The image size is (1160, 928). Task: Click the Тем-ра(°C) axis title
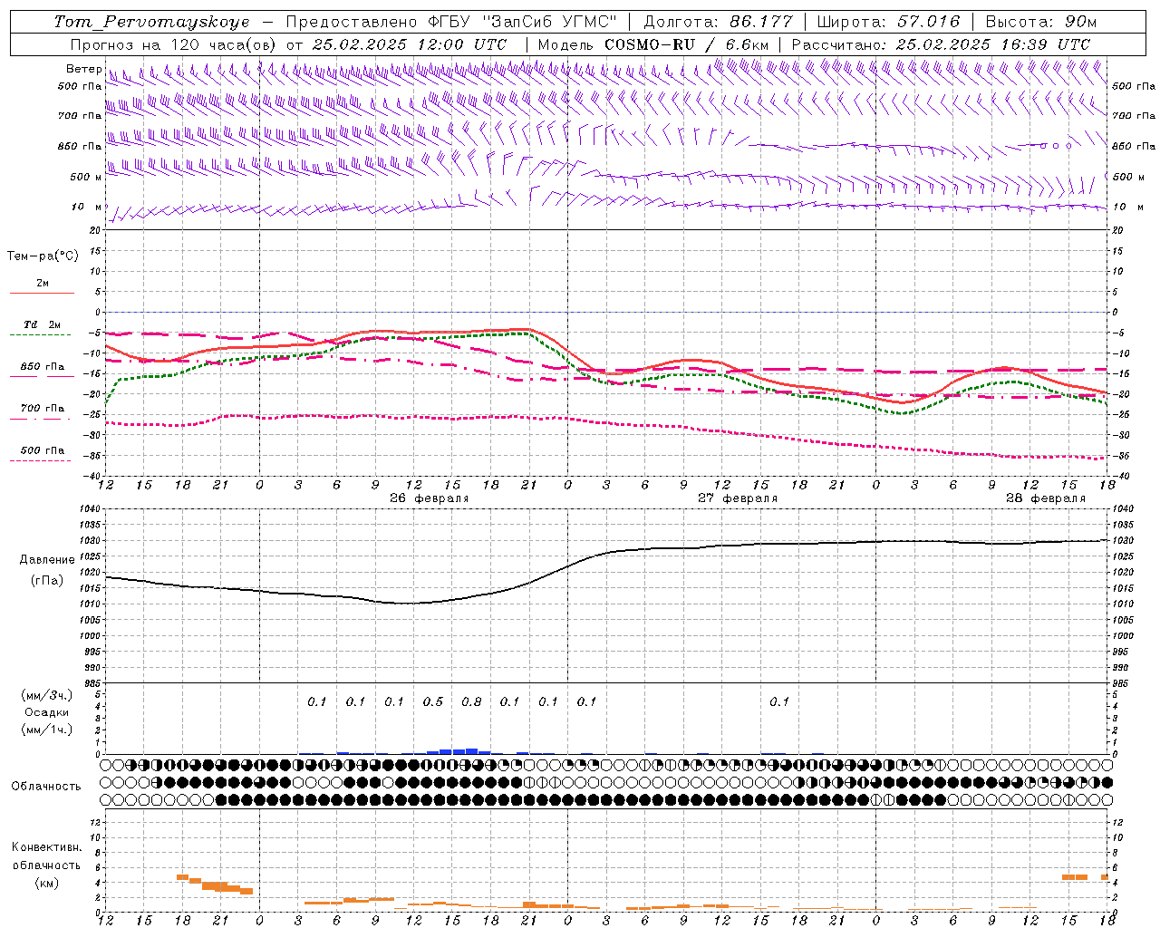coord(43,256)
